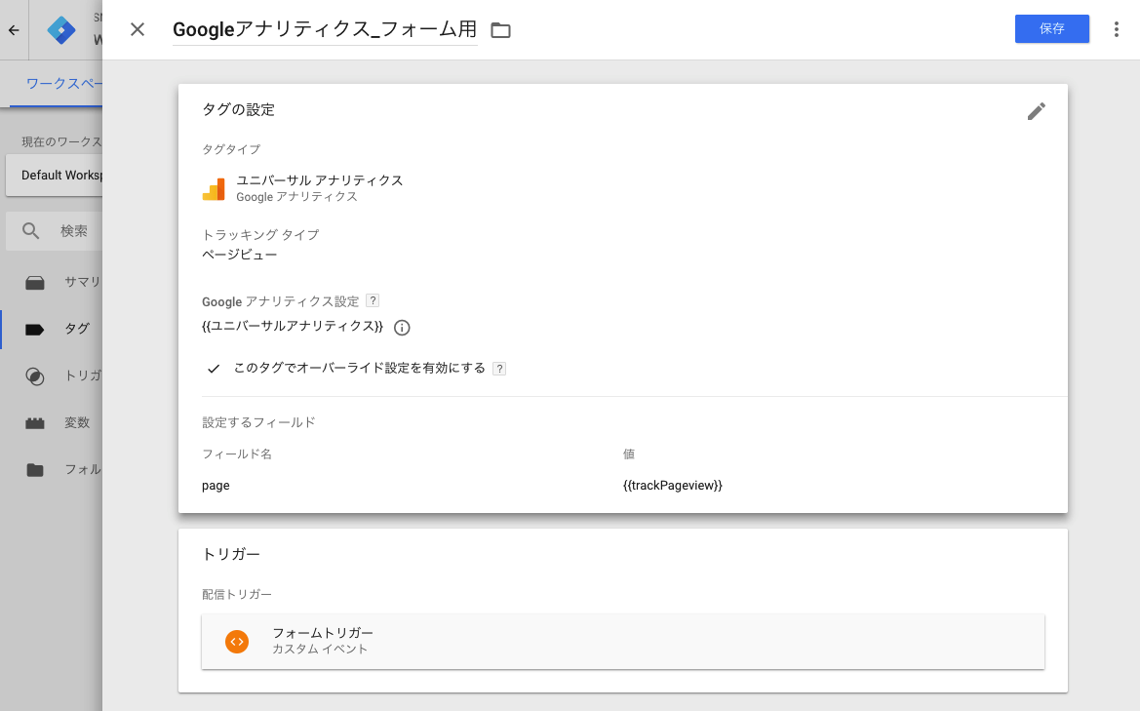Click the pencil edit icon in タグの設定

[1036, 111]
